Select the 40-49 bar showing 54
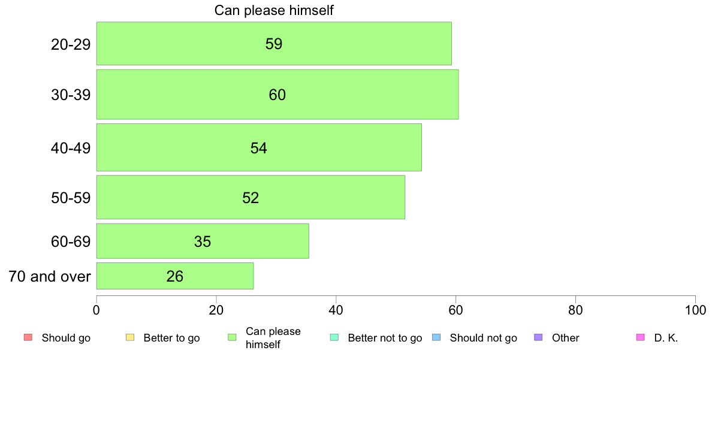The width and height of the screenshot is (712, 441). pos(259,147)
